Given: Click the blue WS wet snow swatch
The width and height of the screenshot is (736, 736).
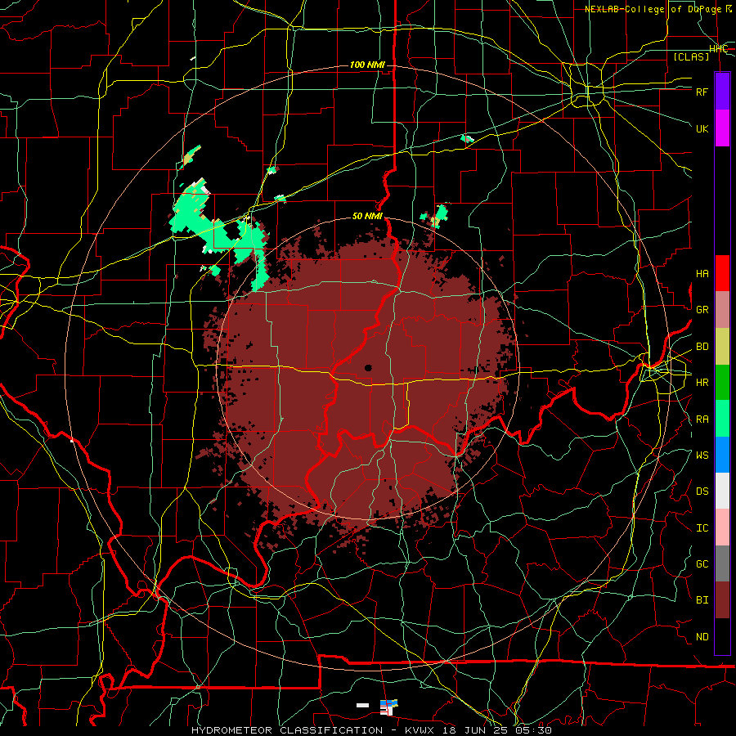Looking at the screenshot, I should click(722, 455).
